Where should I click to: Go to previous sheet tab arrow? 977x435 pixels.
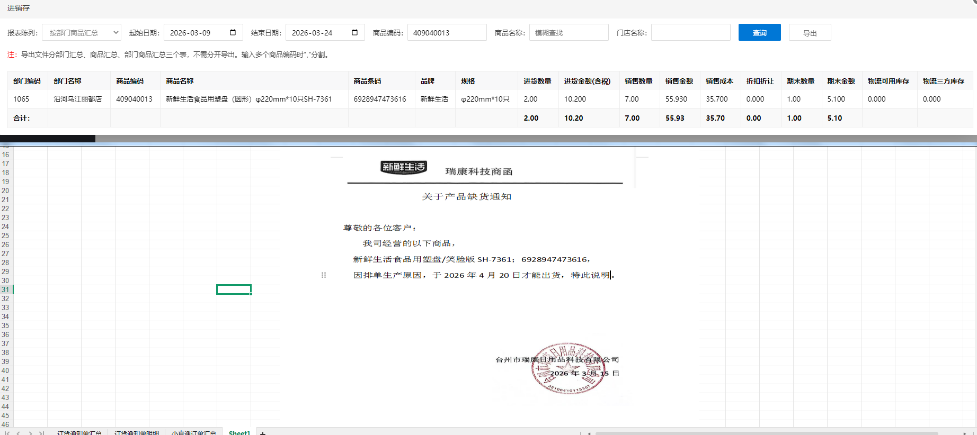pyautogui.click(x=19, y=433)
